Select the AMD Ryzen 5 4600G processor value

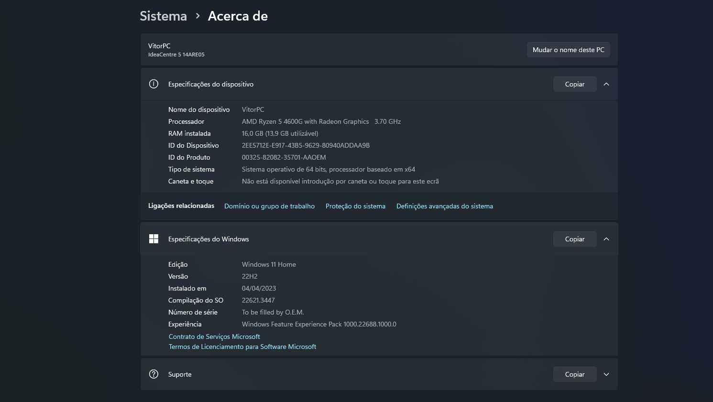(321, 121)
